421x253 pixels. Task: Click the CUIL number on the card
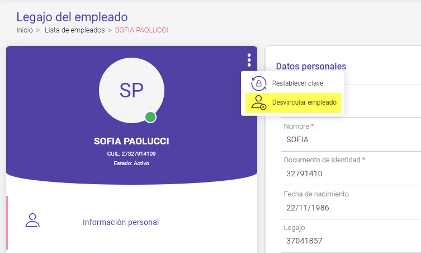tap(131, 153)
